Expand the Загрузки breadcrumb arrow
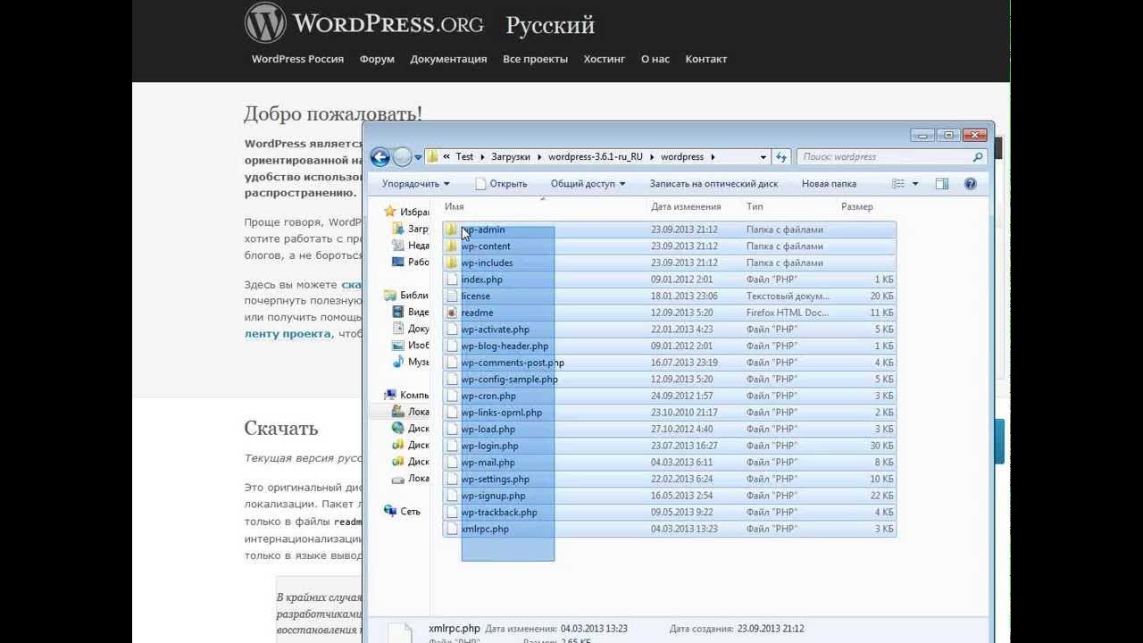The width and height of the screenshot is (1143, 643). tap(539, 157)
